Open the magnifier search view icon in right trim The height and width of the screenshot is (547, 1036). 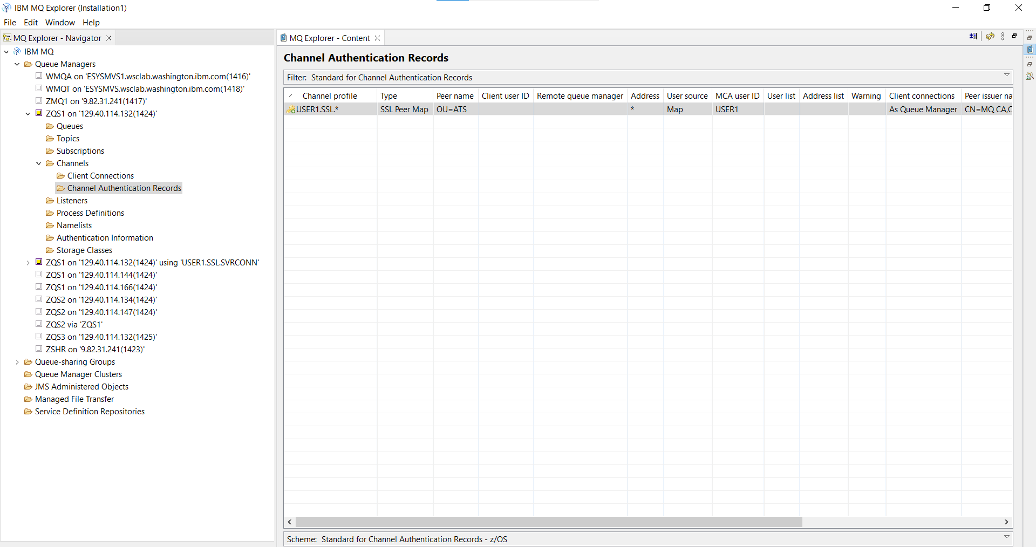click(x=1030, y=76)
